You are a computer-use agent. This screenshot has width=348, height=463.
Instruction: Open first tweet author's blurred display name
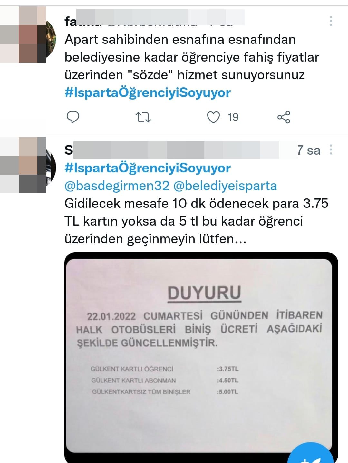tap(155, 19)
